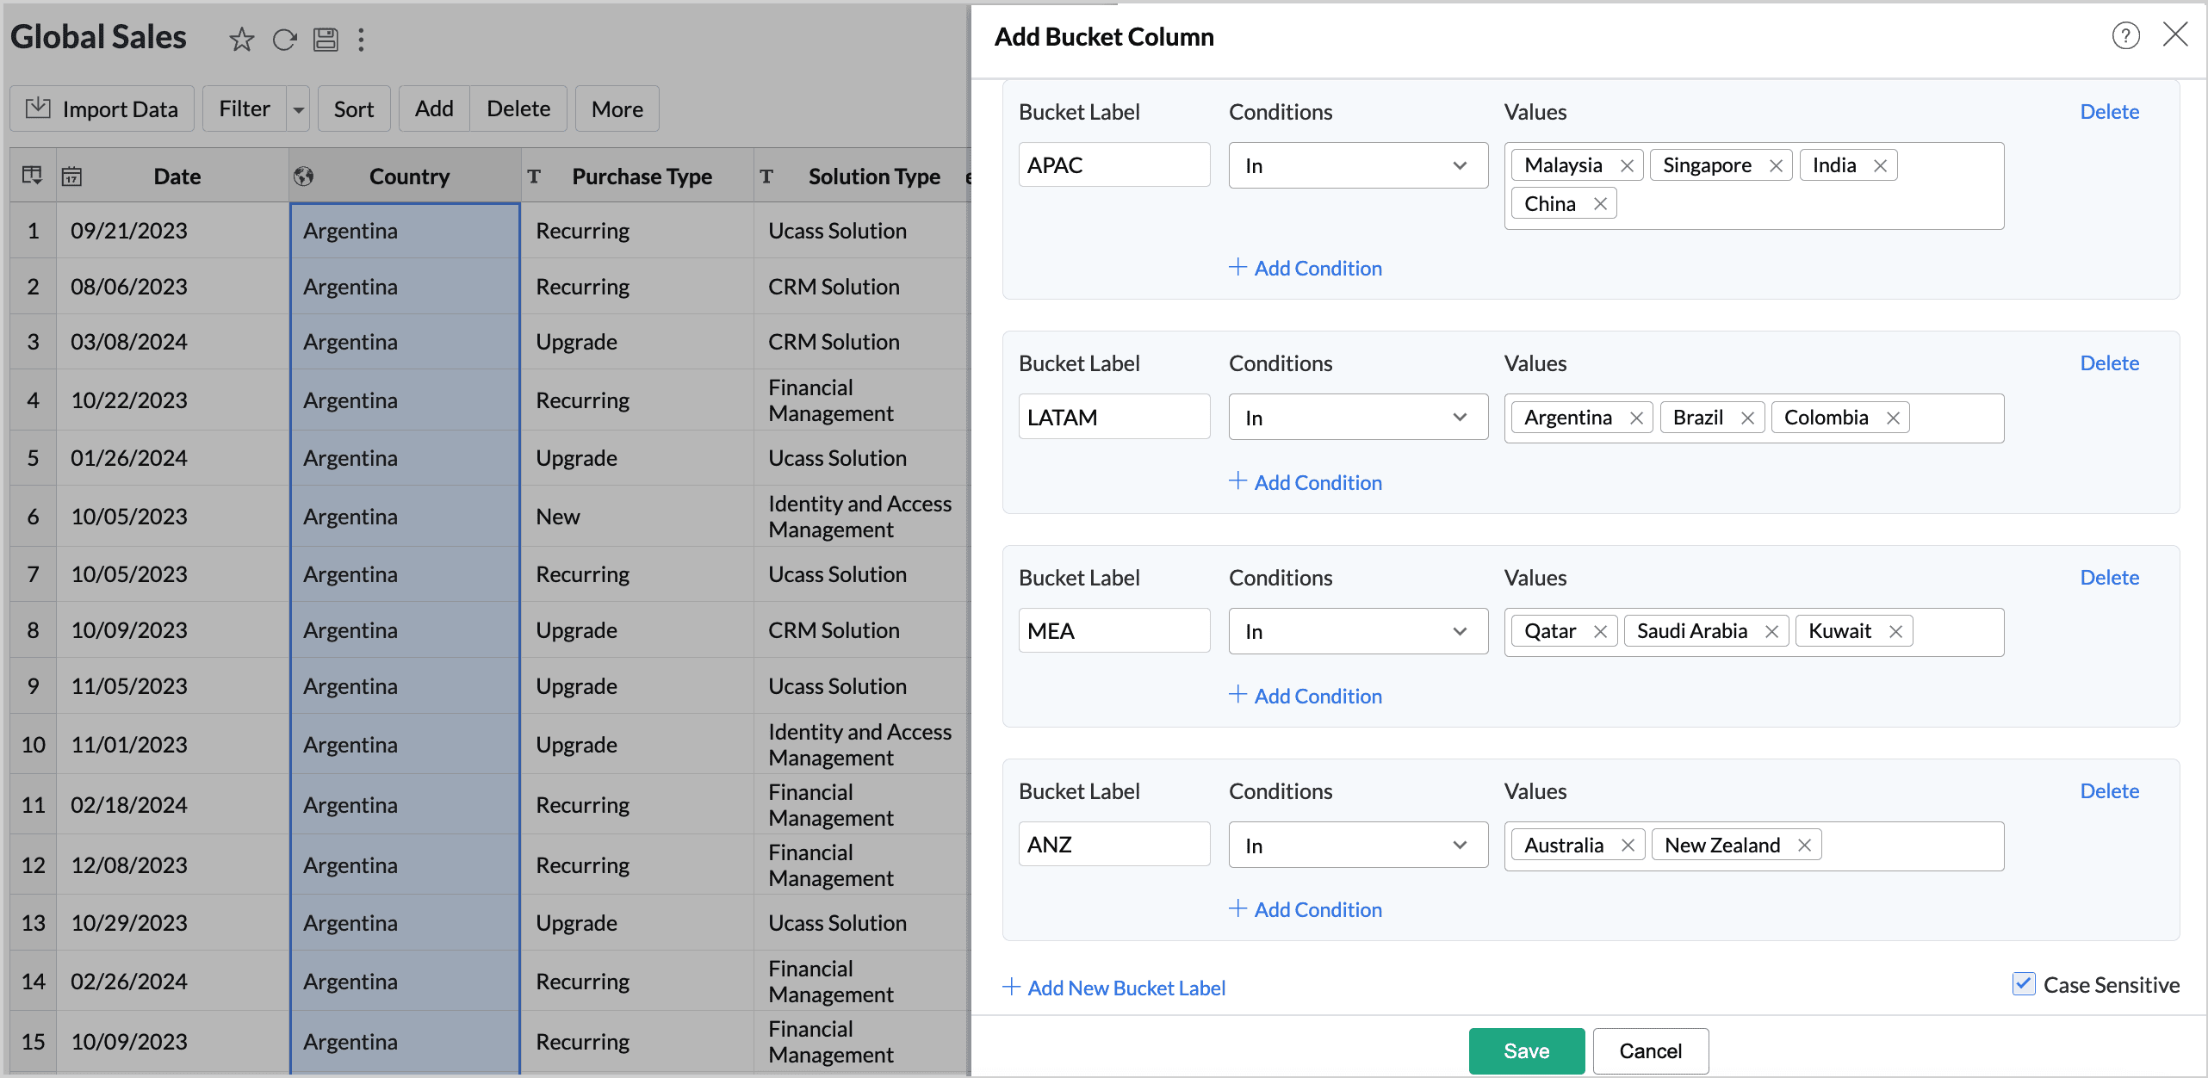Delete the ANZ bucket
The width and height of the screenshot is (2208, 1078).
[x=2109, y=791]
